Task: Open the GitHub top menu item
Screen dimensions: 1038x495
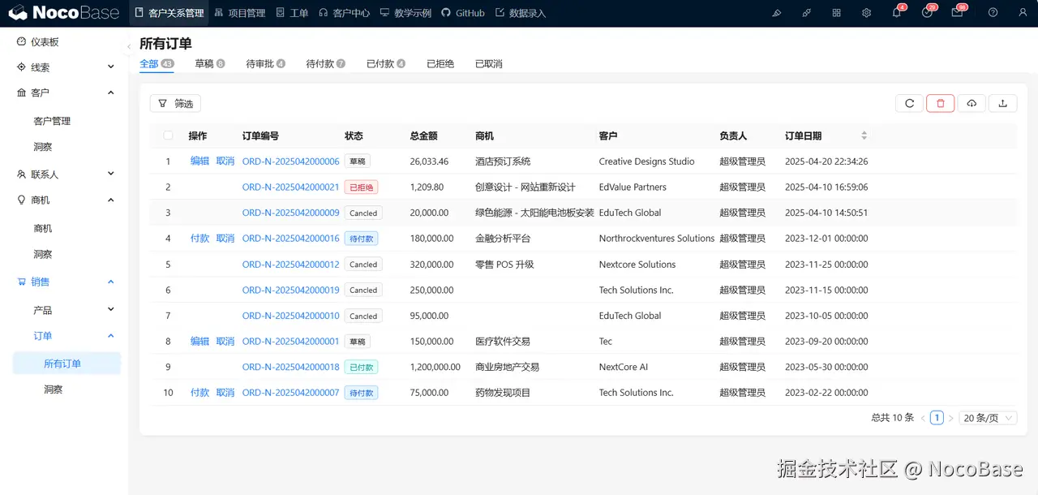Action: (x=463, y=13)
